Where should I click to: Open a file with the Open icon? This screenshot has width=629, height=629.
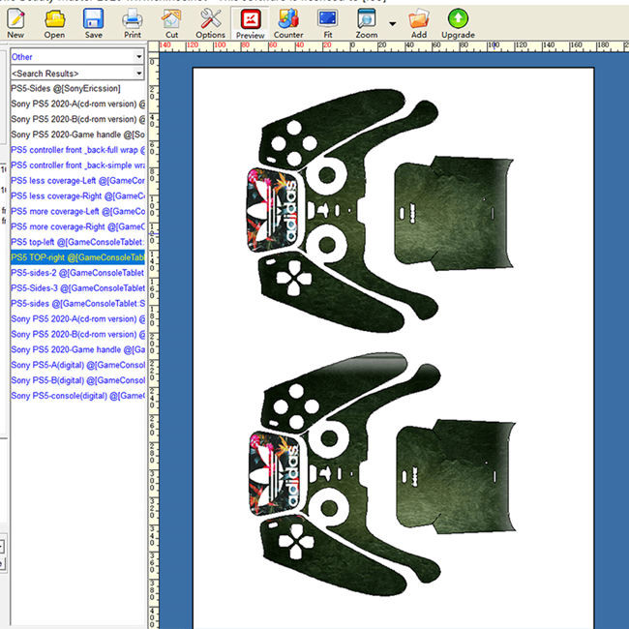54,18
